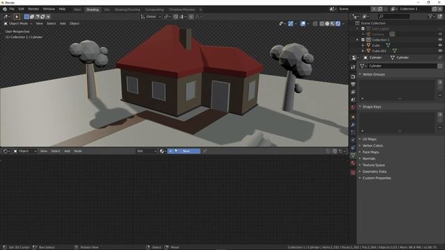Click the mesh data icon beside Cube.001
The width and height of the screenshot is (445, 250).
coord(394,51)
